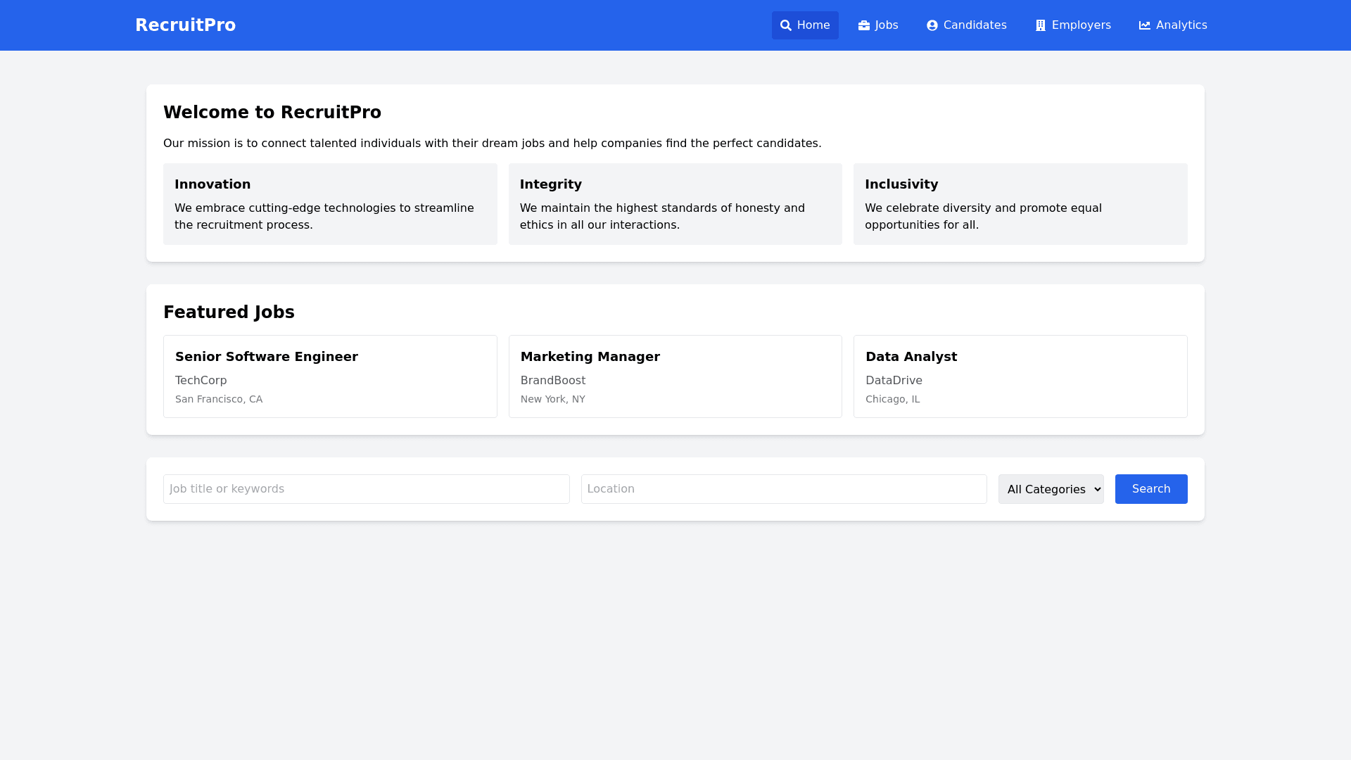The image size is (1351, 760).
Task: Focus the Job title or keywords field
Action: (366, 489)
